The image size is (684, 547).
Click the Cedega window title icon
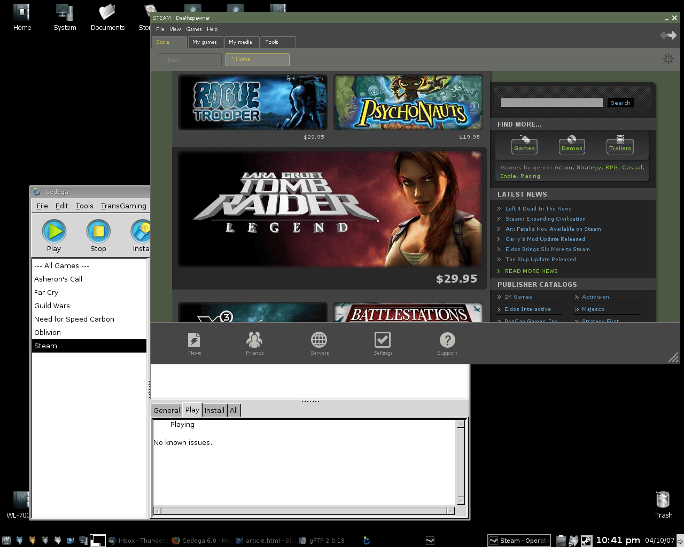point(37,192)
